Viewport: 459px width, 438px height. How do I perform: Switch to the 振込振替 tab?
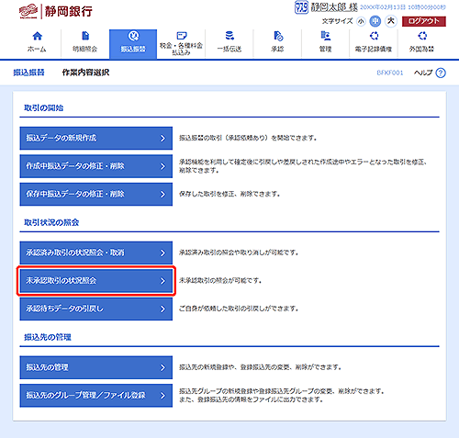tap(133, 44)
